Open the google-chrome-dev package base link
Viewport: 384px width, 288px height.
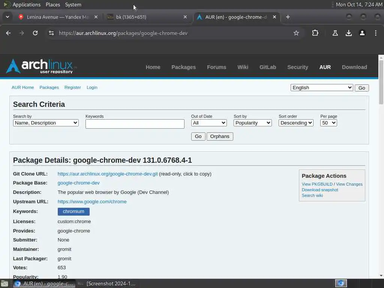[78, 183]
